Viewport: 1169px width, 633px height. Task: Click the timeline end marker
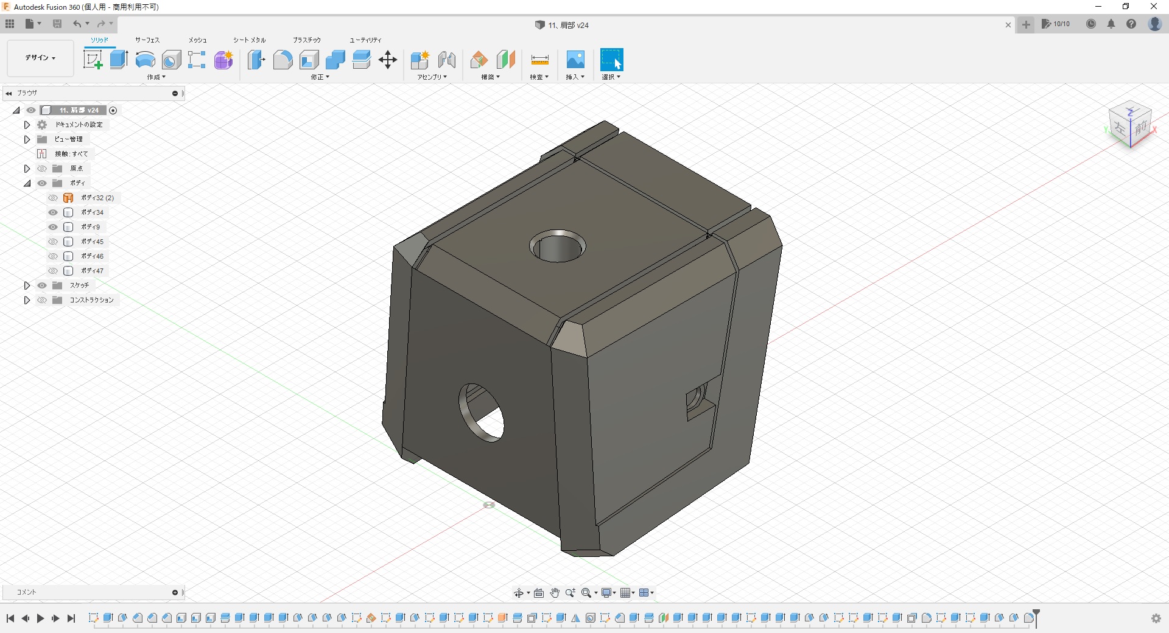1036,616
